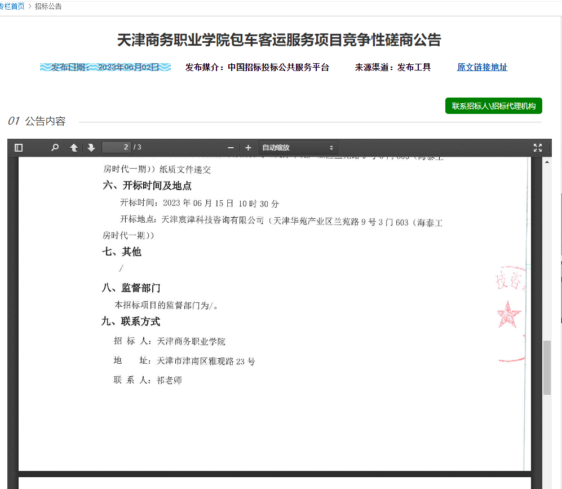Switch PDF to presentation fullscreen mode

point(538,148)
